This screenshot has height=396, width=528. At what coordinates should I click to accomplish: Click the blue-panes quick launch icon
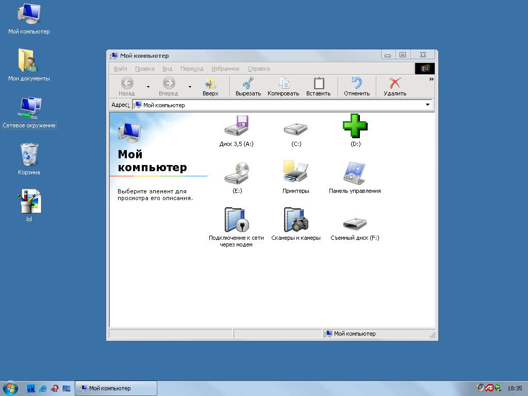pos(30,388)
